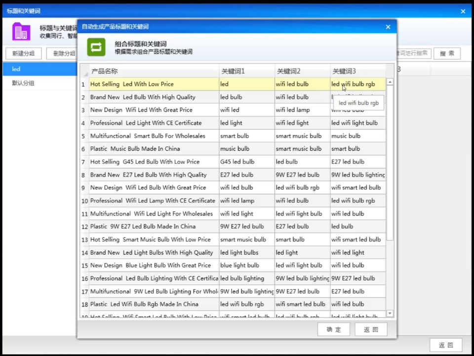This screenshot has height=356, width=474.
Task: Click the 返回 button in the dialog
Action: [371, 329]
